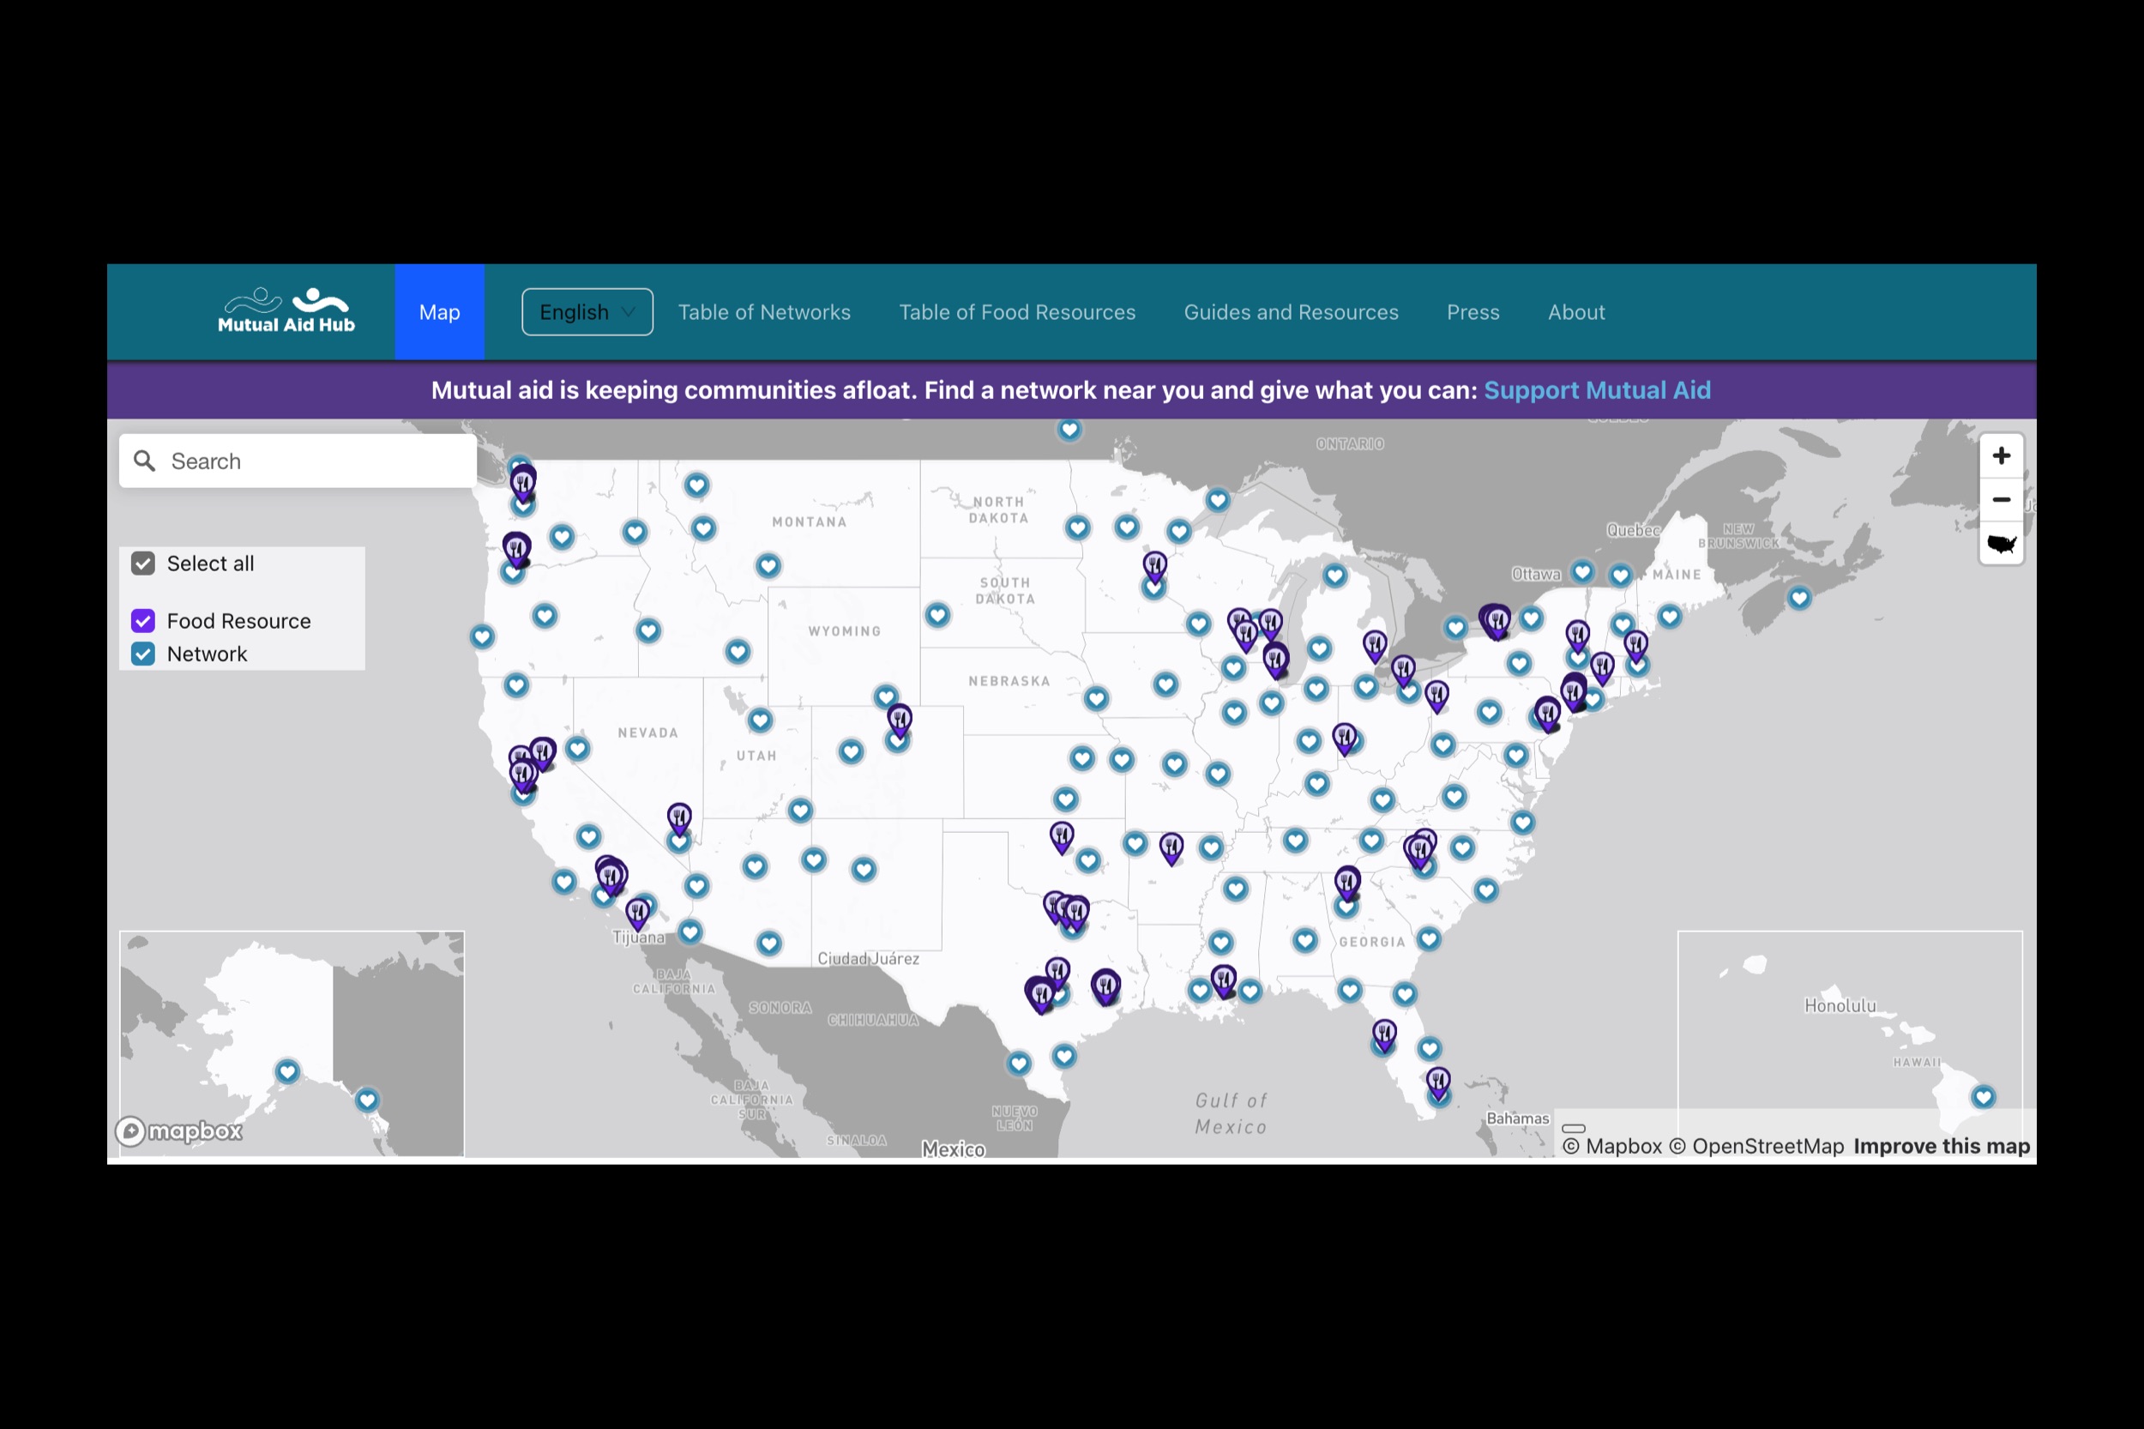This screenshot has width=2144, height=1429.
Task: Open the English language dropdown
Action: [587, 311]
